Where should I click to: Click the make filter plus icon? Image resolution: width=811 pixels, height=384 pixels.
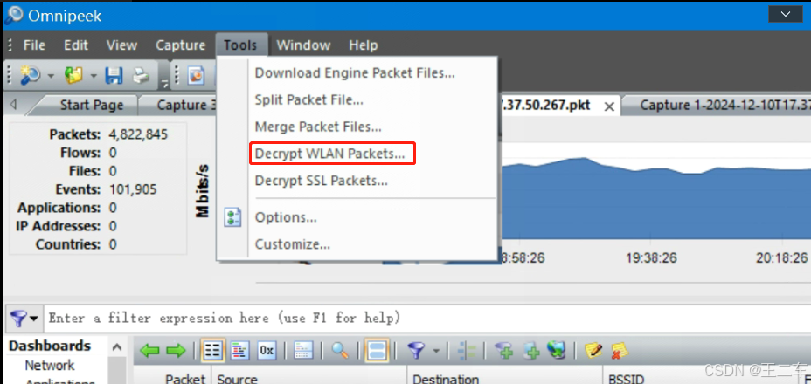pos(503,351)
